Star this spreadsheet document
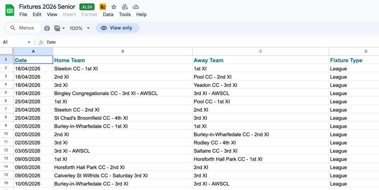 click(114, 7)
